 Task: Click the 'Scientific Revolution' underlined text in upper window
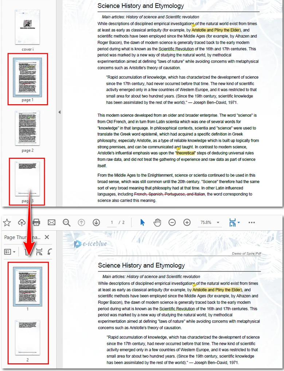coord(176,49)
